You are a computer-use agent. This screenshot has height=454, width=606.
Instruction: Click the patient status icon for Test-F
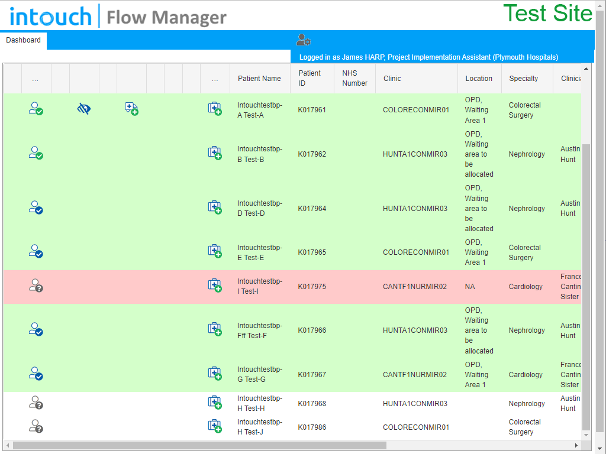(36, 329)
